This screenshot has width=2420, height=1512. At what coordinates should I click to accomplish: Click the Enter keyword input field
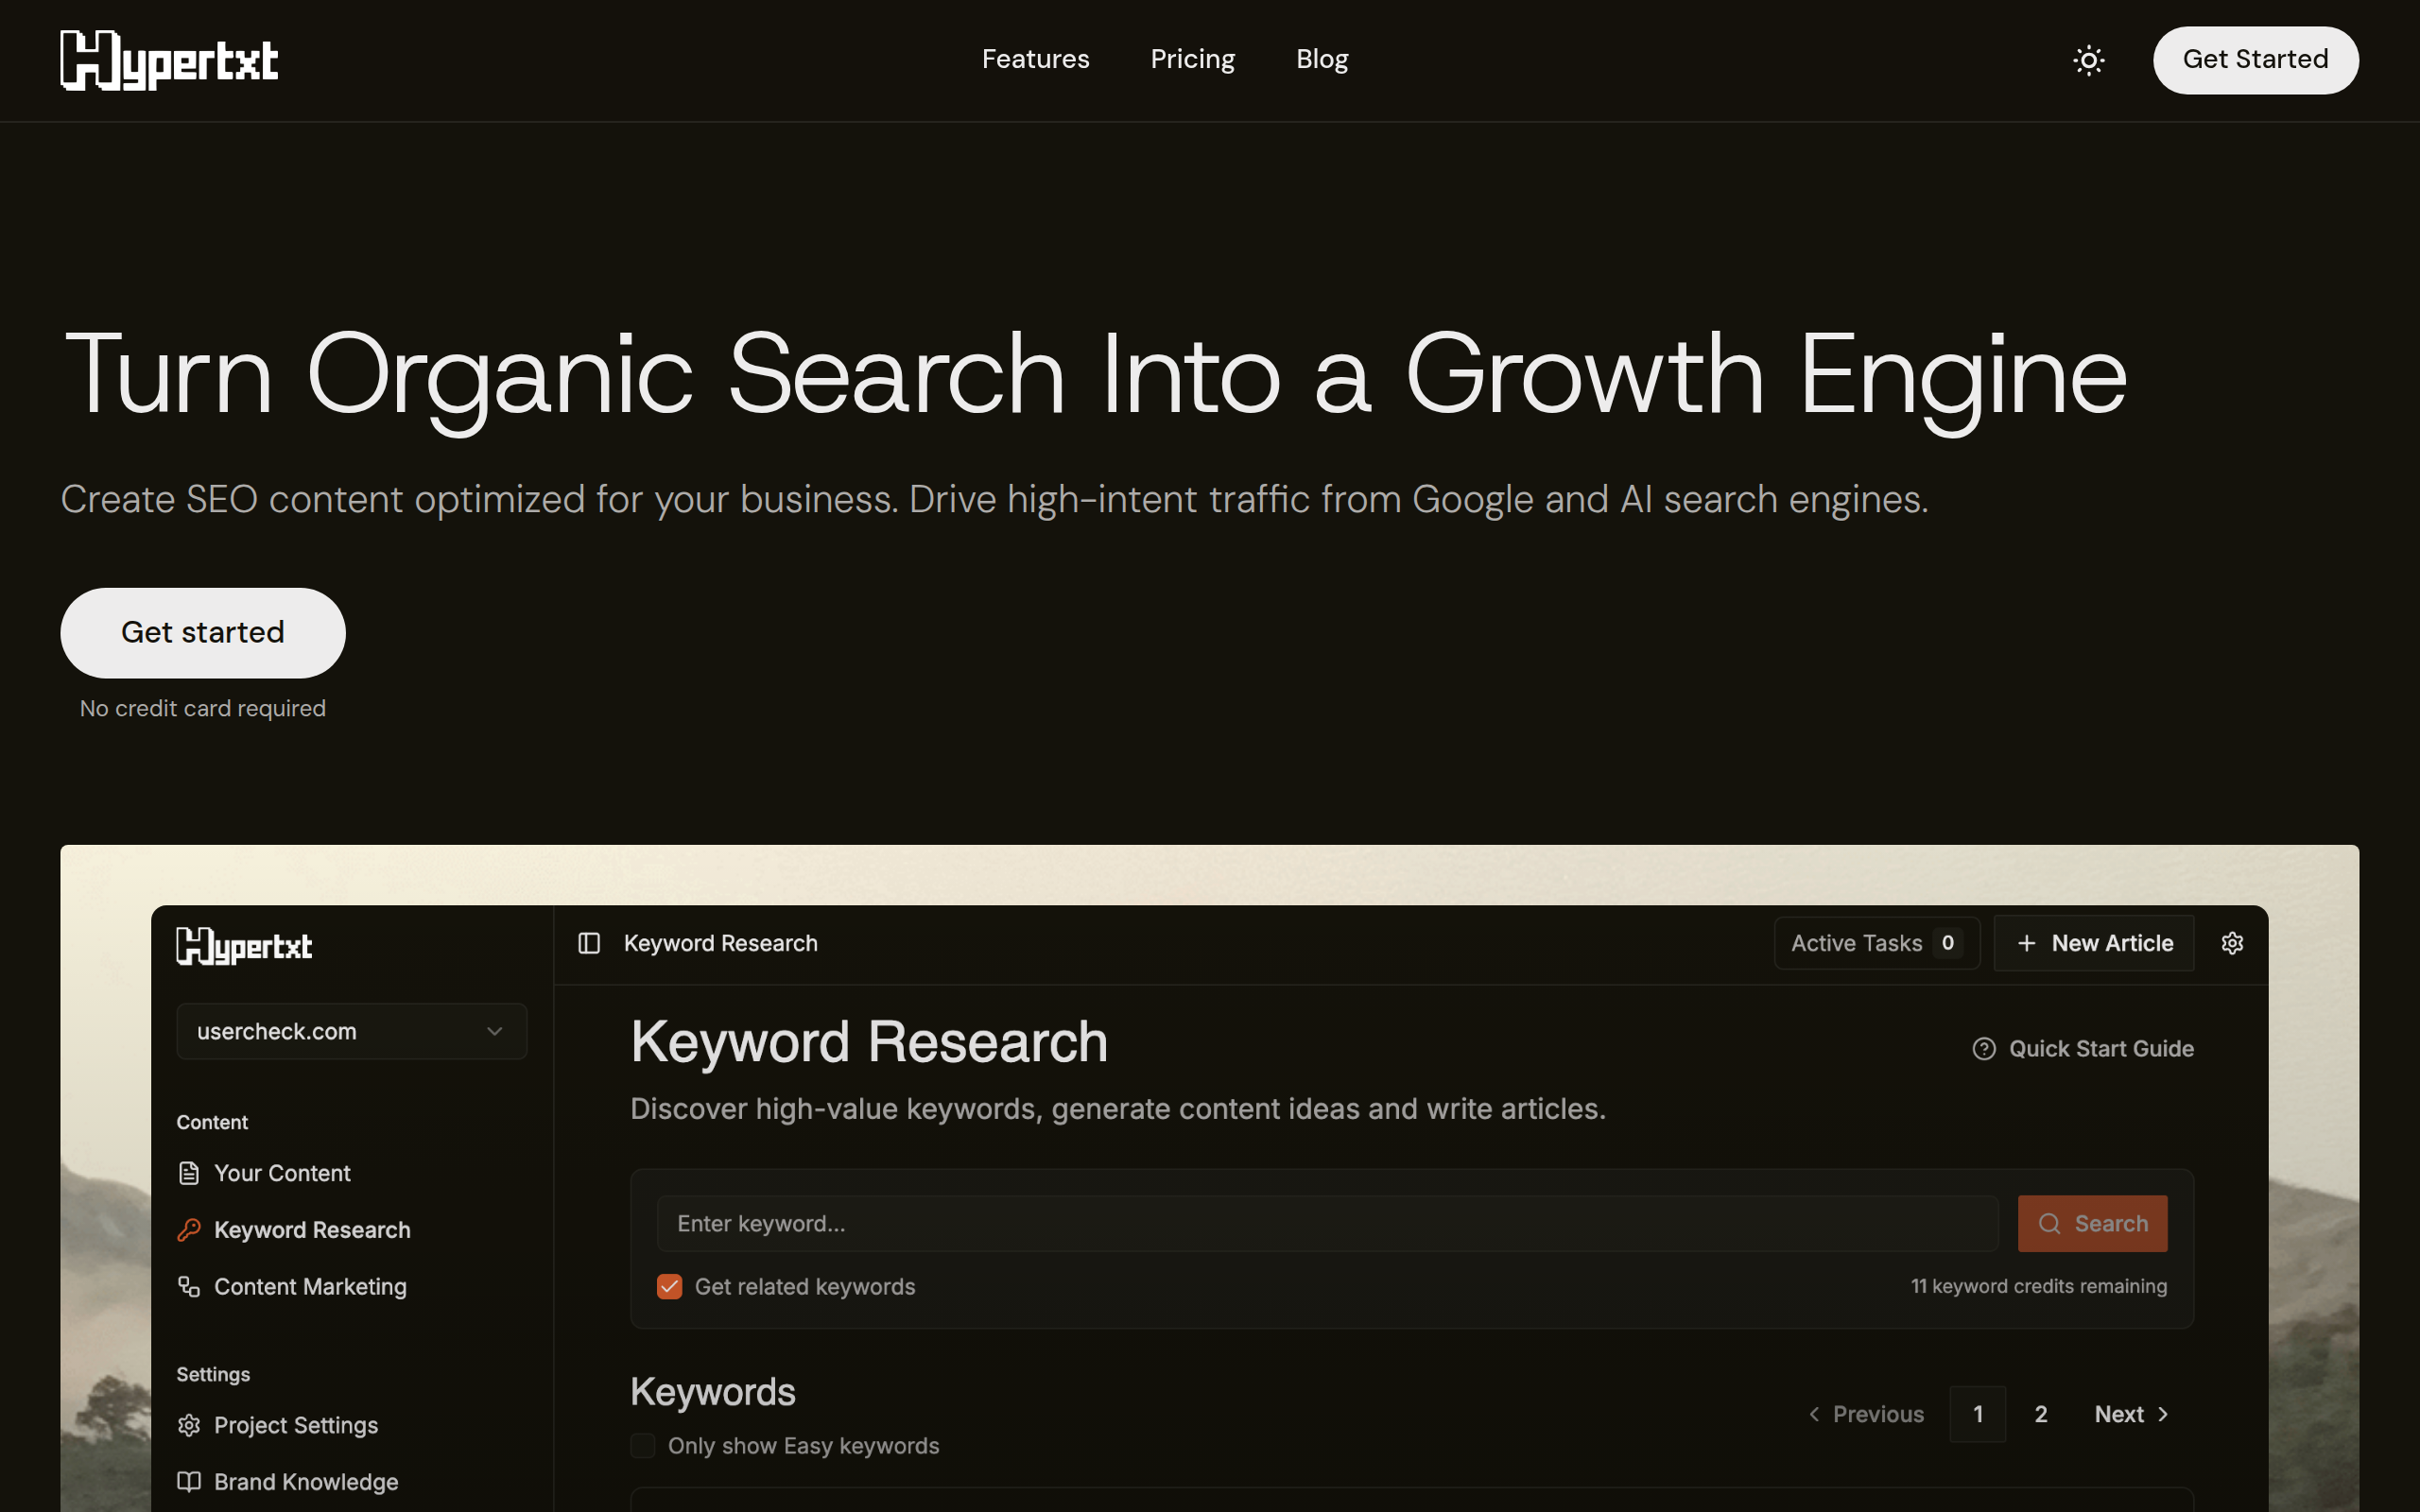click(1326, 1223)
